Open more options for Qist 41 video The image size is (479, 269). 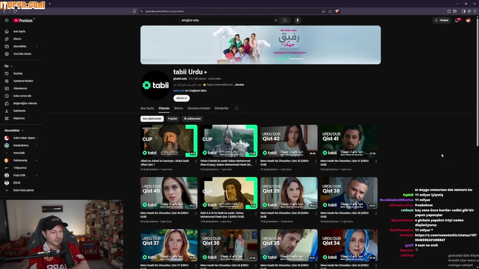pyautogui.click(x=376, y=161)
